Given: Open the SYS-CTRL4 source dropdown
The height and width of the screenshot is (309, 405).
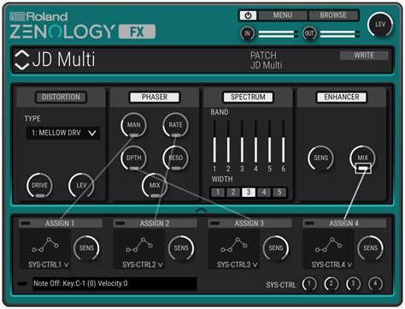Looking at the screenshot, I should coord(332,265).
